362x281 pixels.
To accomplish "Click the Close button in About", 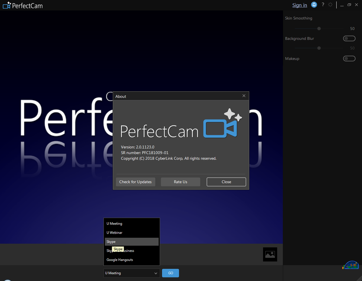I will [226, 182].
